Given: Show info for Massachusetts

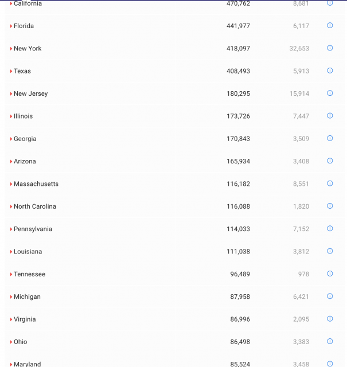Looking at the screenshot, I should click(x=330, y=183).
